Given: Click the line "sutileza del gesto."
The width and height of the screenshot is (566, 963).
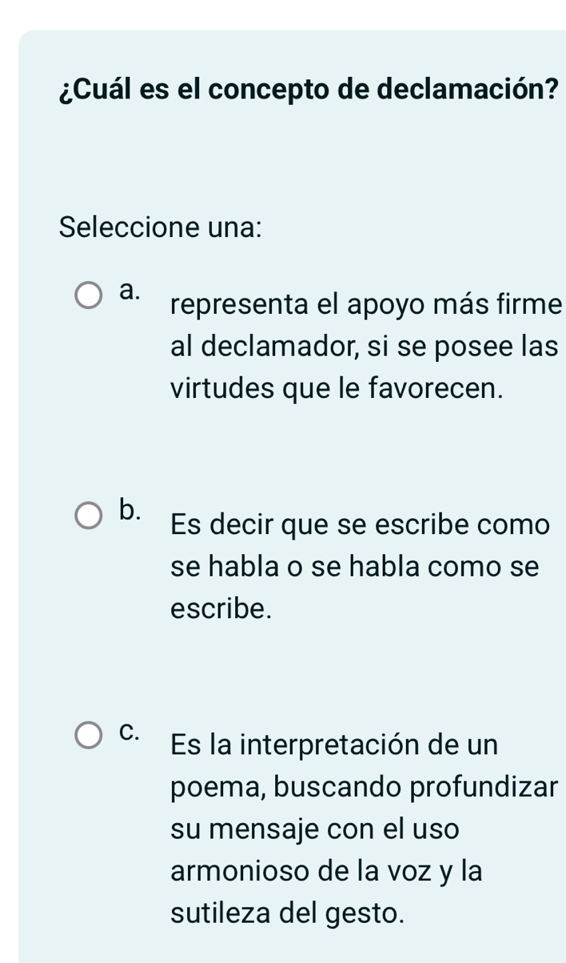Looking at the screenshot, I should (x=287, y=913).
